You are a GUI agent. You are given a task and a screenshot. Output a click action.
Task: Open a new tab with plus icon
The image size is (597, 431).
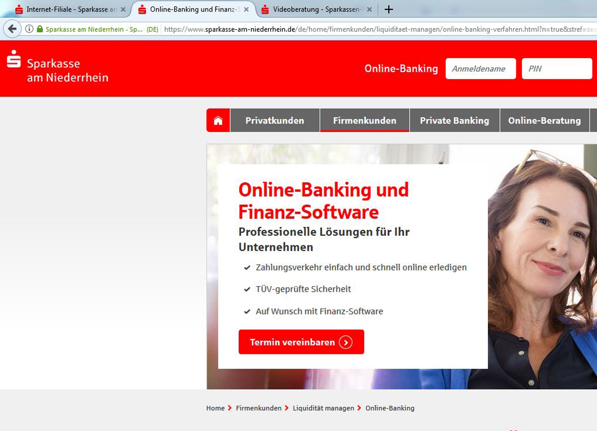pos(388,10)
